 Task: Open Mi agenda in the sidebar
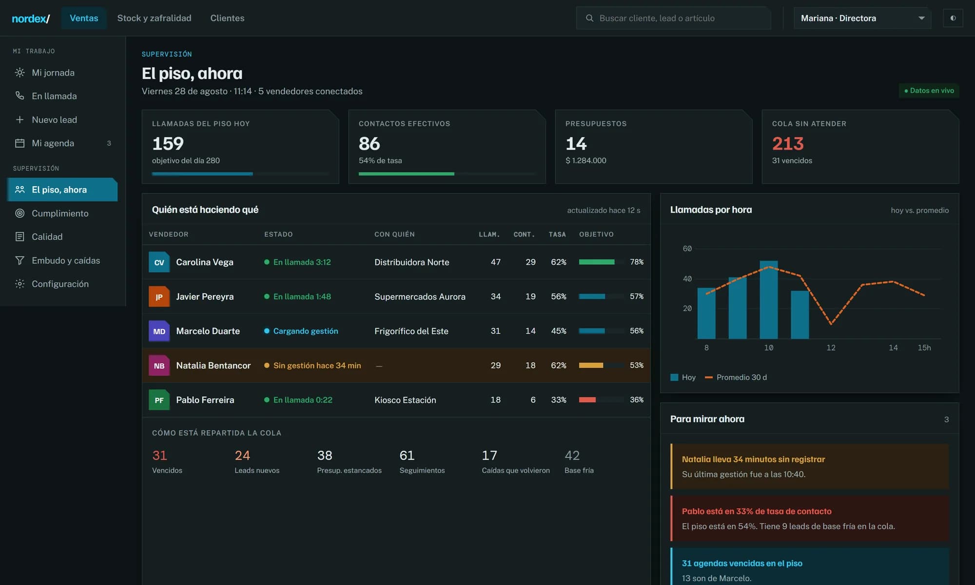coord(62,143)
